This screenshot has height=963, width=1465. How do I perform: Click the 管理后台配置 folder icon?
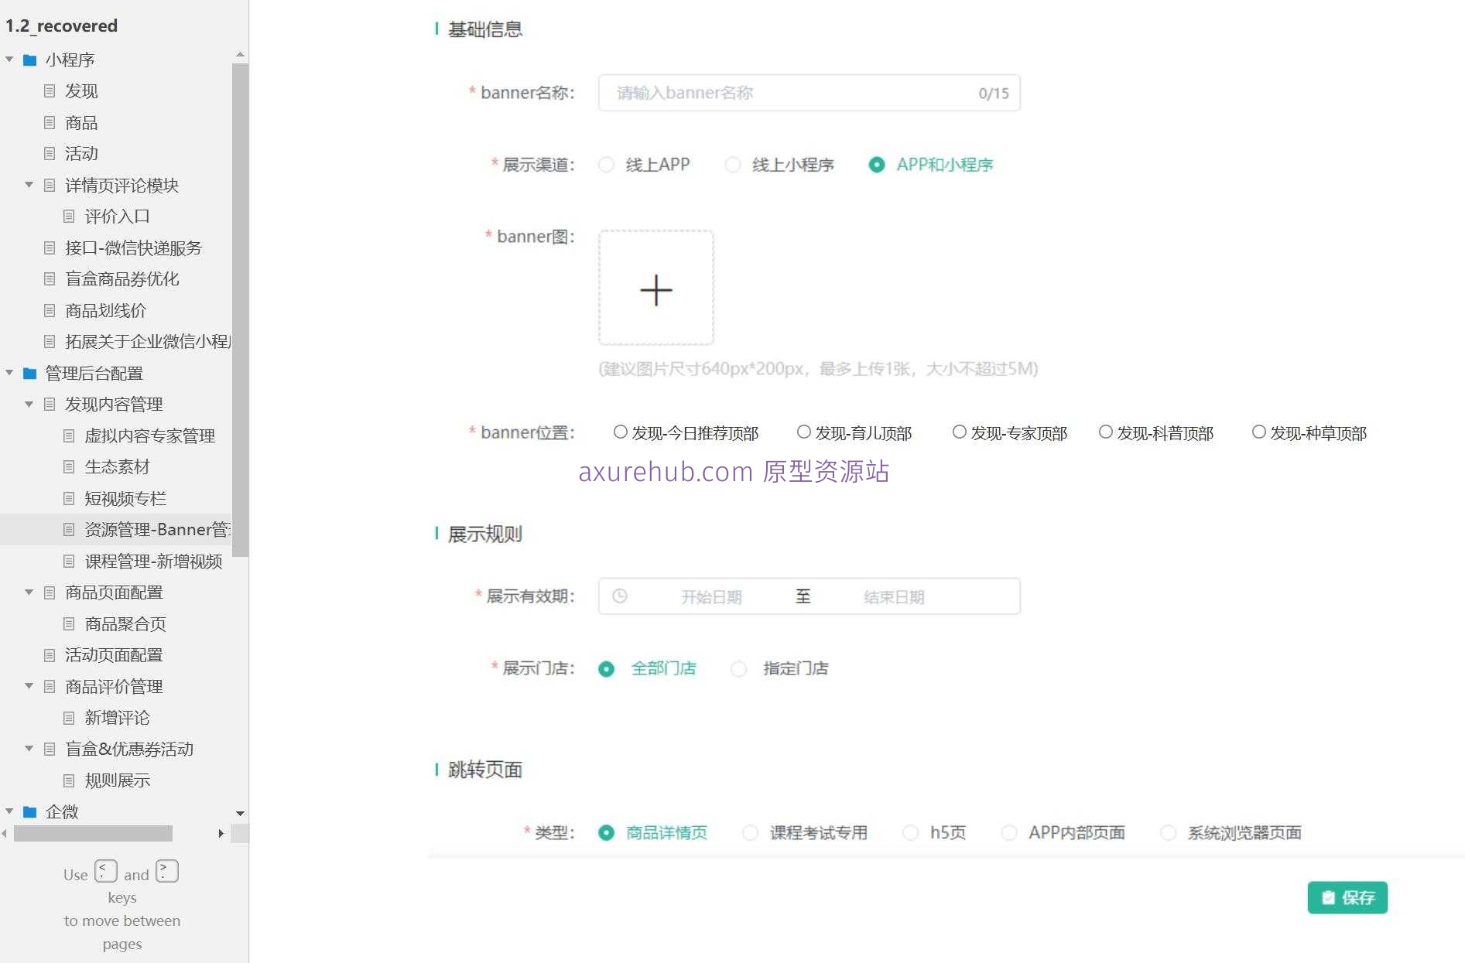29,373
